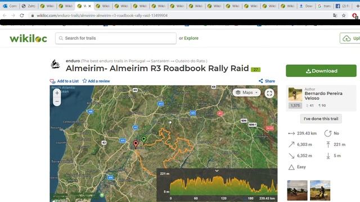Image resolution: width=360 pixels, height=202 pixels.
Task: Click the browser extension icon
Action: 355,16
